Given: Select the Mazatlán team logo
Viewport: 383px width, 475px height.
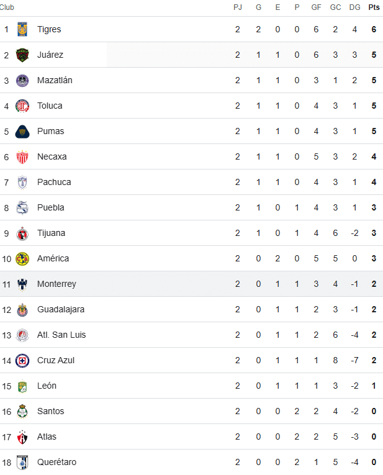Looking at the screenshot, I should [x=22, y=80].
